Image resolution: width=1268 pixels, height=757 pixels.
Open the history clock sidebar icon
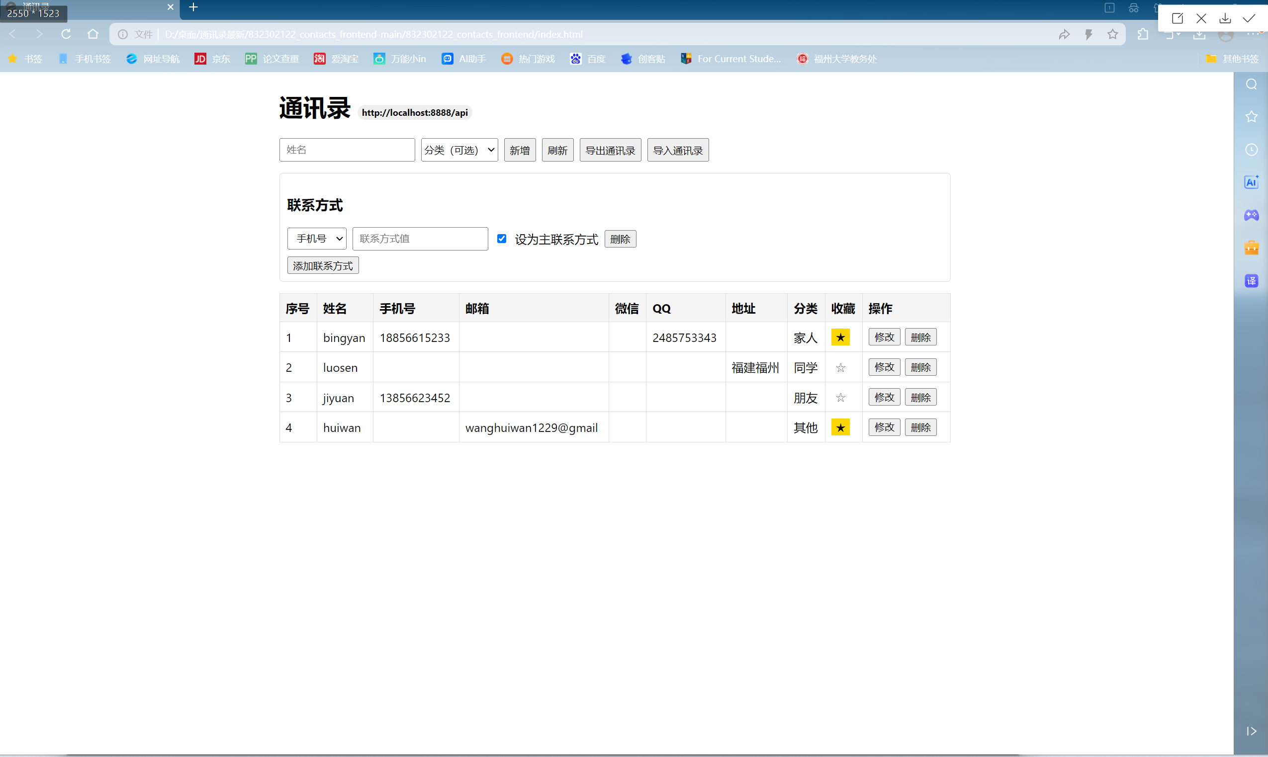(x=1251, y=150)
